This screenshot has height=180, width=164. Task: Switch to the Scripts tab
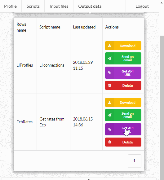point(33,6)
